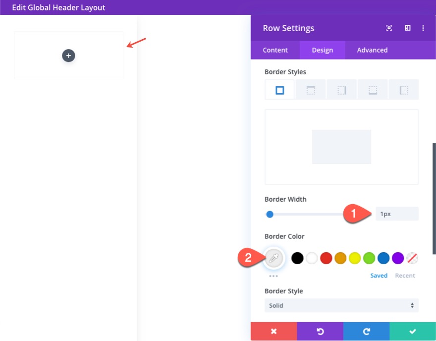Open the Advanced tab

(372, 50)
